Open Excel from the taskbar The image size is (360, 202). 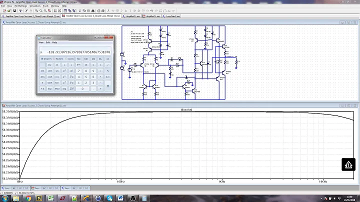point(50,198)
